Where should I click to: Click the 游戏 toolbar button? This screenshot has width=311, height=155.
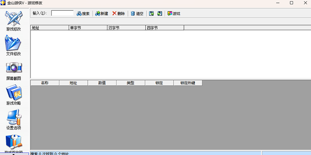point(174,13)
